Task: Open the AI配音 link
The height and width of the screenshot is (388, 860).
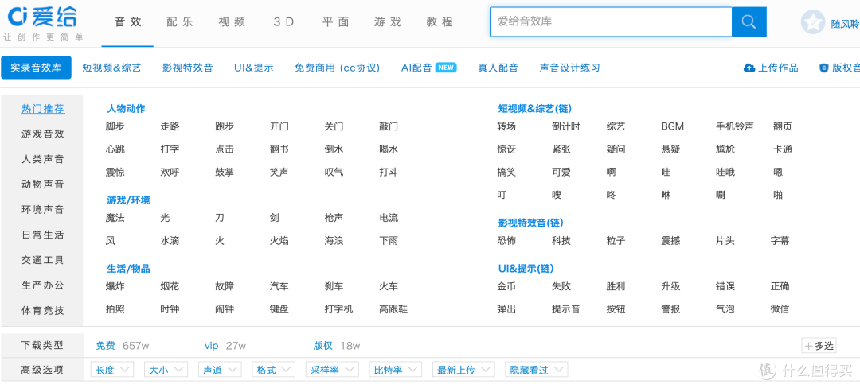Action: point(416,68)
